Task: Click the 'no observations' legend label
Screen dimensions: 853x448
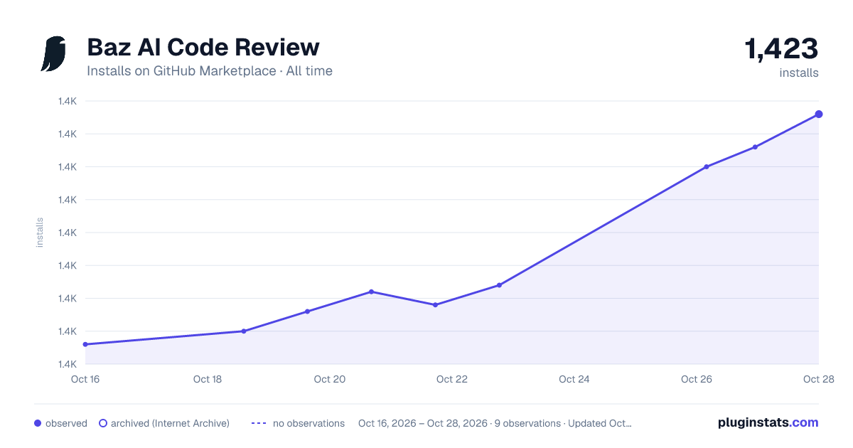Action: click(309, 423)
